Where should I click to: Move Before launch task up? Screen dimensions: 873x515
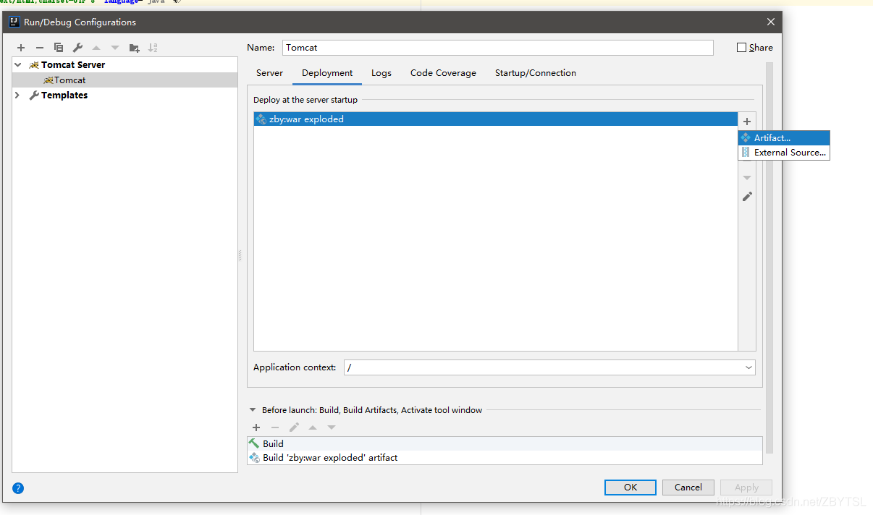tap(313, 427)
